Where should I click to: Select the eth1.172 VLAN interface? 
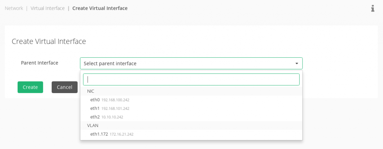click(99, 134)
